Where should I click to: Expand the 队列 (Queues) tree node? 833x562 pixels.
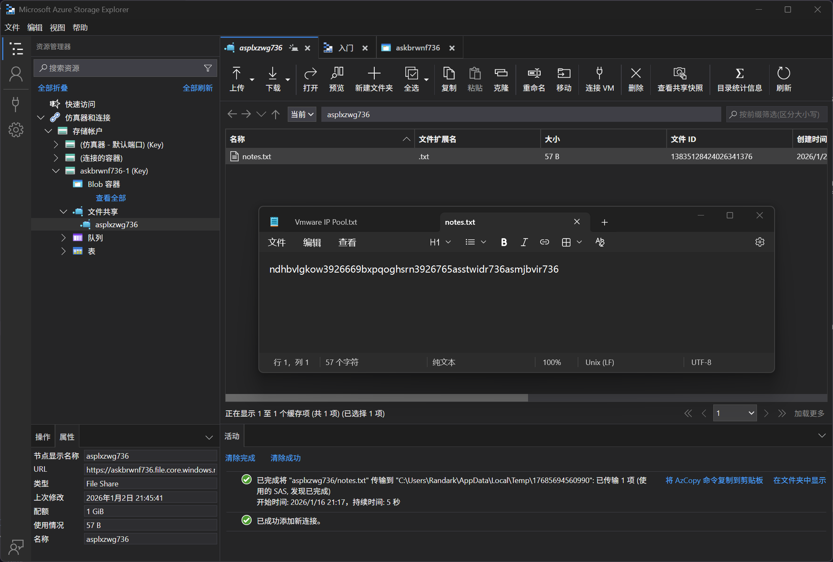pyautogui.click(x=63, y=238)
